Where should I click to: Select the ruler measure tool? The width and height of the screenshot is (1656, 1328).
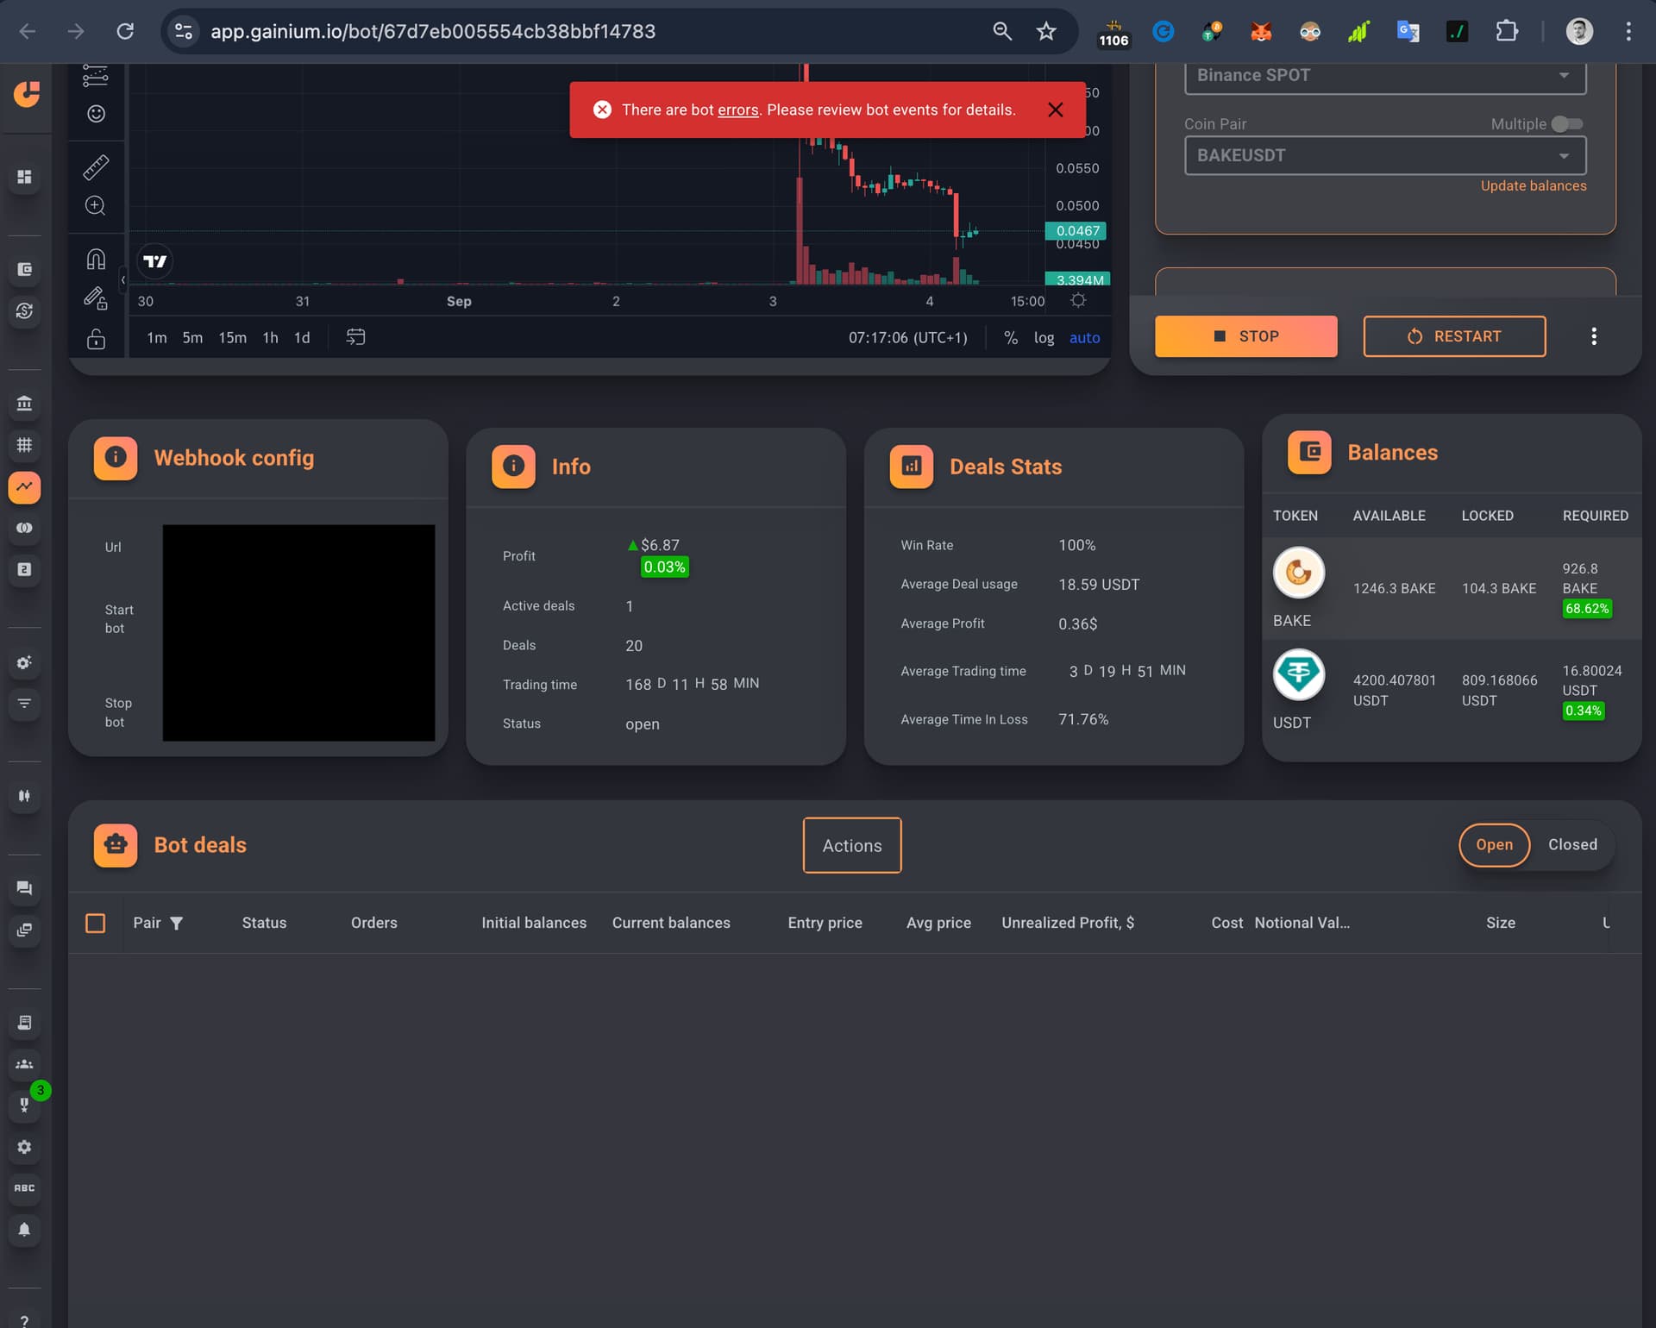pos(96,166)
